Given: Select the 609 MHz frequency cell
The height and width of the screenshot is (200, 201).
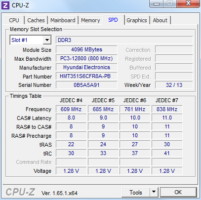Looking at the screenshot, I should pyautogui.click(x=71, y=109).
